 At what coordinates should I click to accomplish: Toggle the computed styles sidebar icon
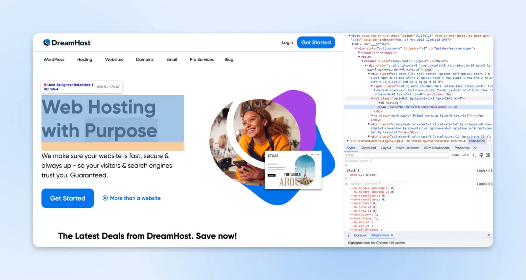coord(488,155)
